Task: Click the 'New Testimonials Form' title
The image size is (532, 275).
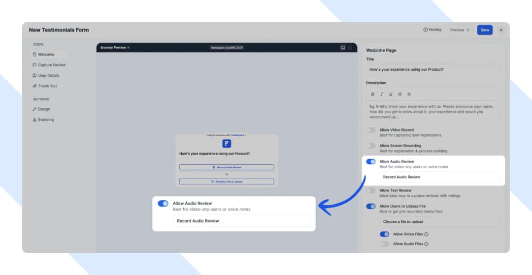Action: 59,30
